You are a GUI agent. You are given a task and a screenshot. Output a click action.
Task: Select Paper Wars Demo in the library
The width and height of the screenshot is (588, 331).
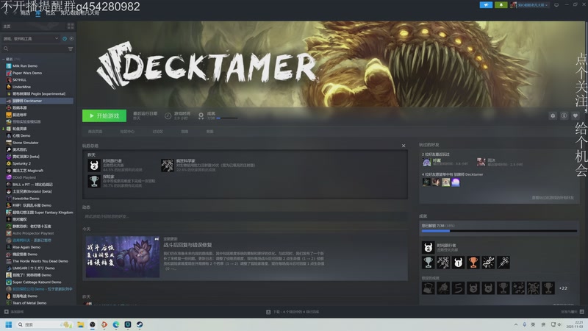27,73
